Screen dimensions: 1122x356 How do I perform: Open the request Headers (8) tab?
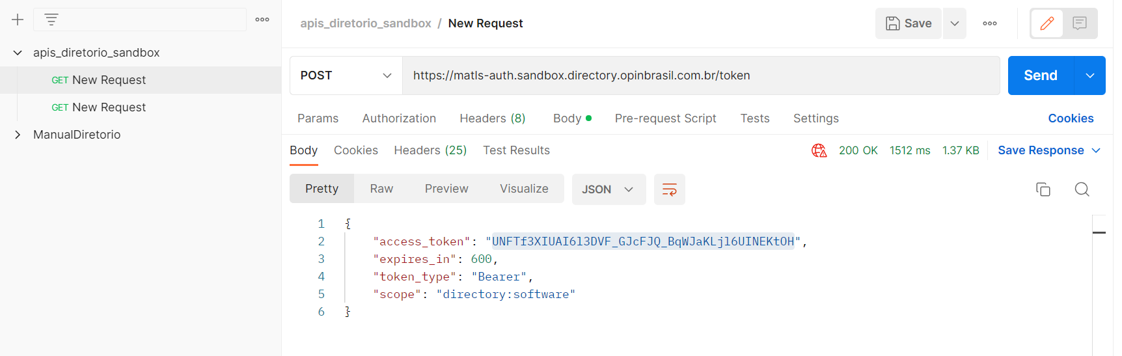[493, 118]
